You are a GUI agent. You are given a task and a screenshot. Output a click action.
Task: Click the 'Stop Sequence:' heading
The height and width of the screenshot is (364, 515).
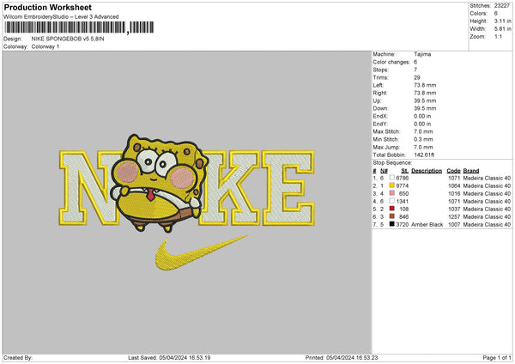click(392, 163)
